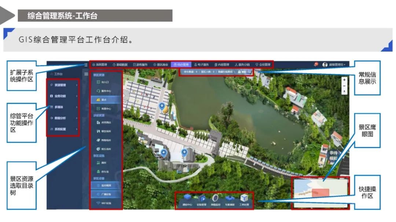Click the 厕所 restroom icon
Viewport: 396px width, 222px height.
[x=99, y=163]
